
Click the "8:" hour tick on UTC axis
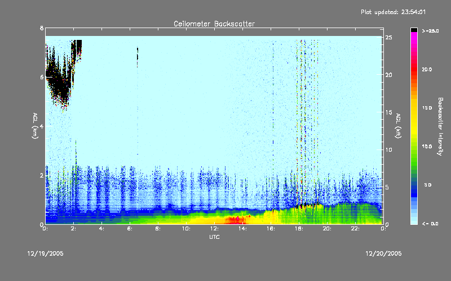(158, 229)
